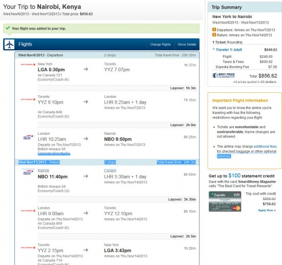This screenshot has width=282, height=265.
Task: Click Show Details button
Action: pyautogui.click(x=187, y=45)
